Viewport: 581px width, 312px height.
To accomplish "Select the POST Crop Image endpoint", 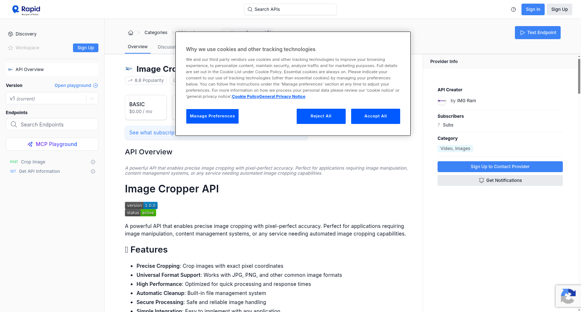I will 52,162.
